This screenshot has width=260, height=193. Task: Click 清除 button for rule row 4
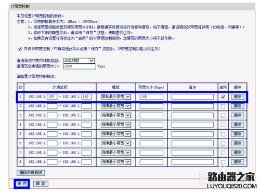238,125
